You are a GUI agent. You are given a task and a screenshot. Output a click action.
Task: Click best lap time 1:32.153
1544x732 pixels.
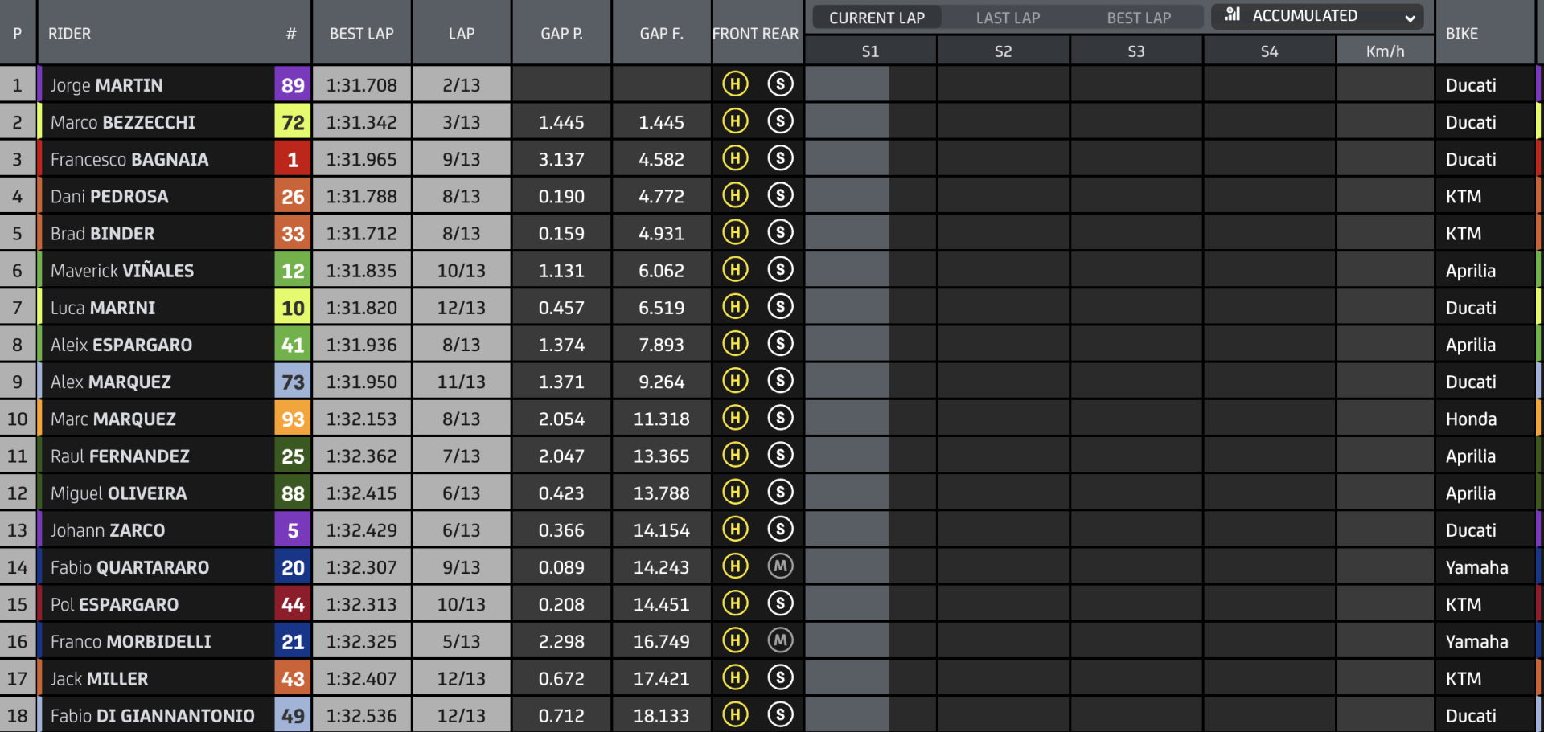pos(362,419)
